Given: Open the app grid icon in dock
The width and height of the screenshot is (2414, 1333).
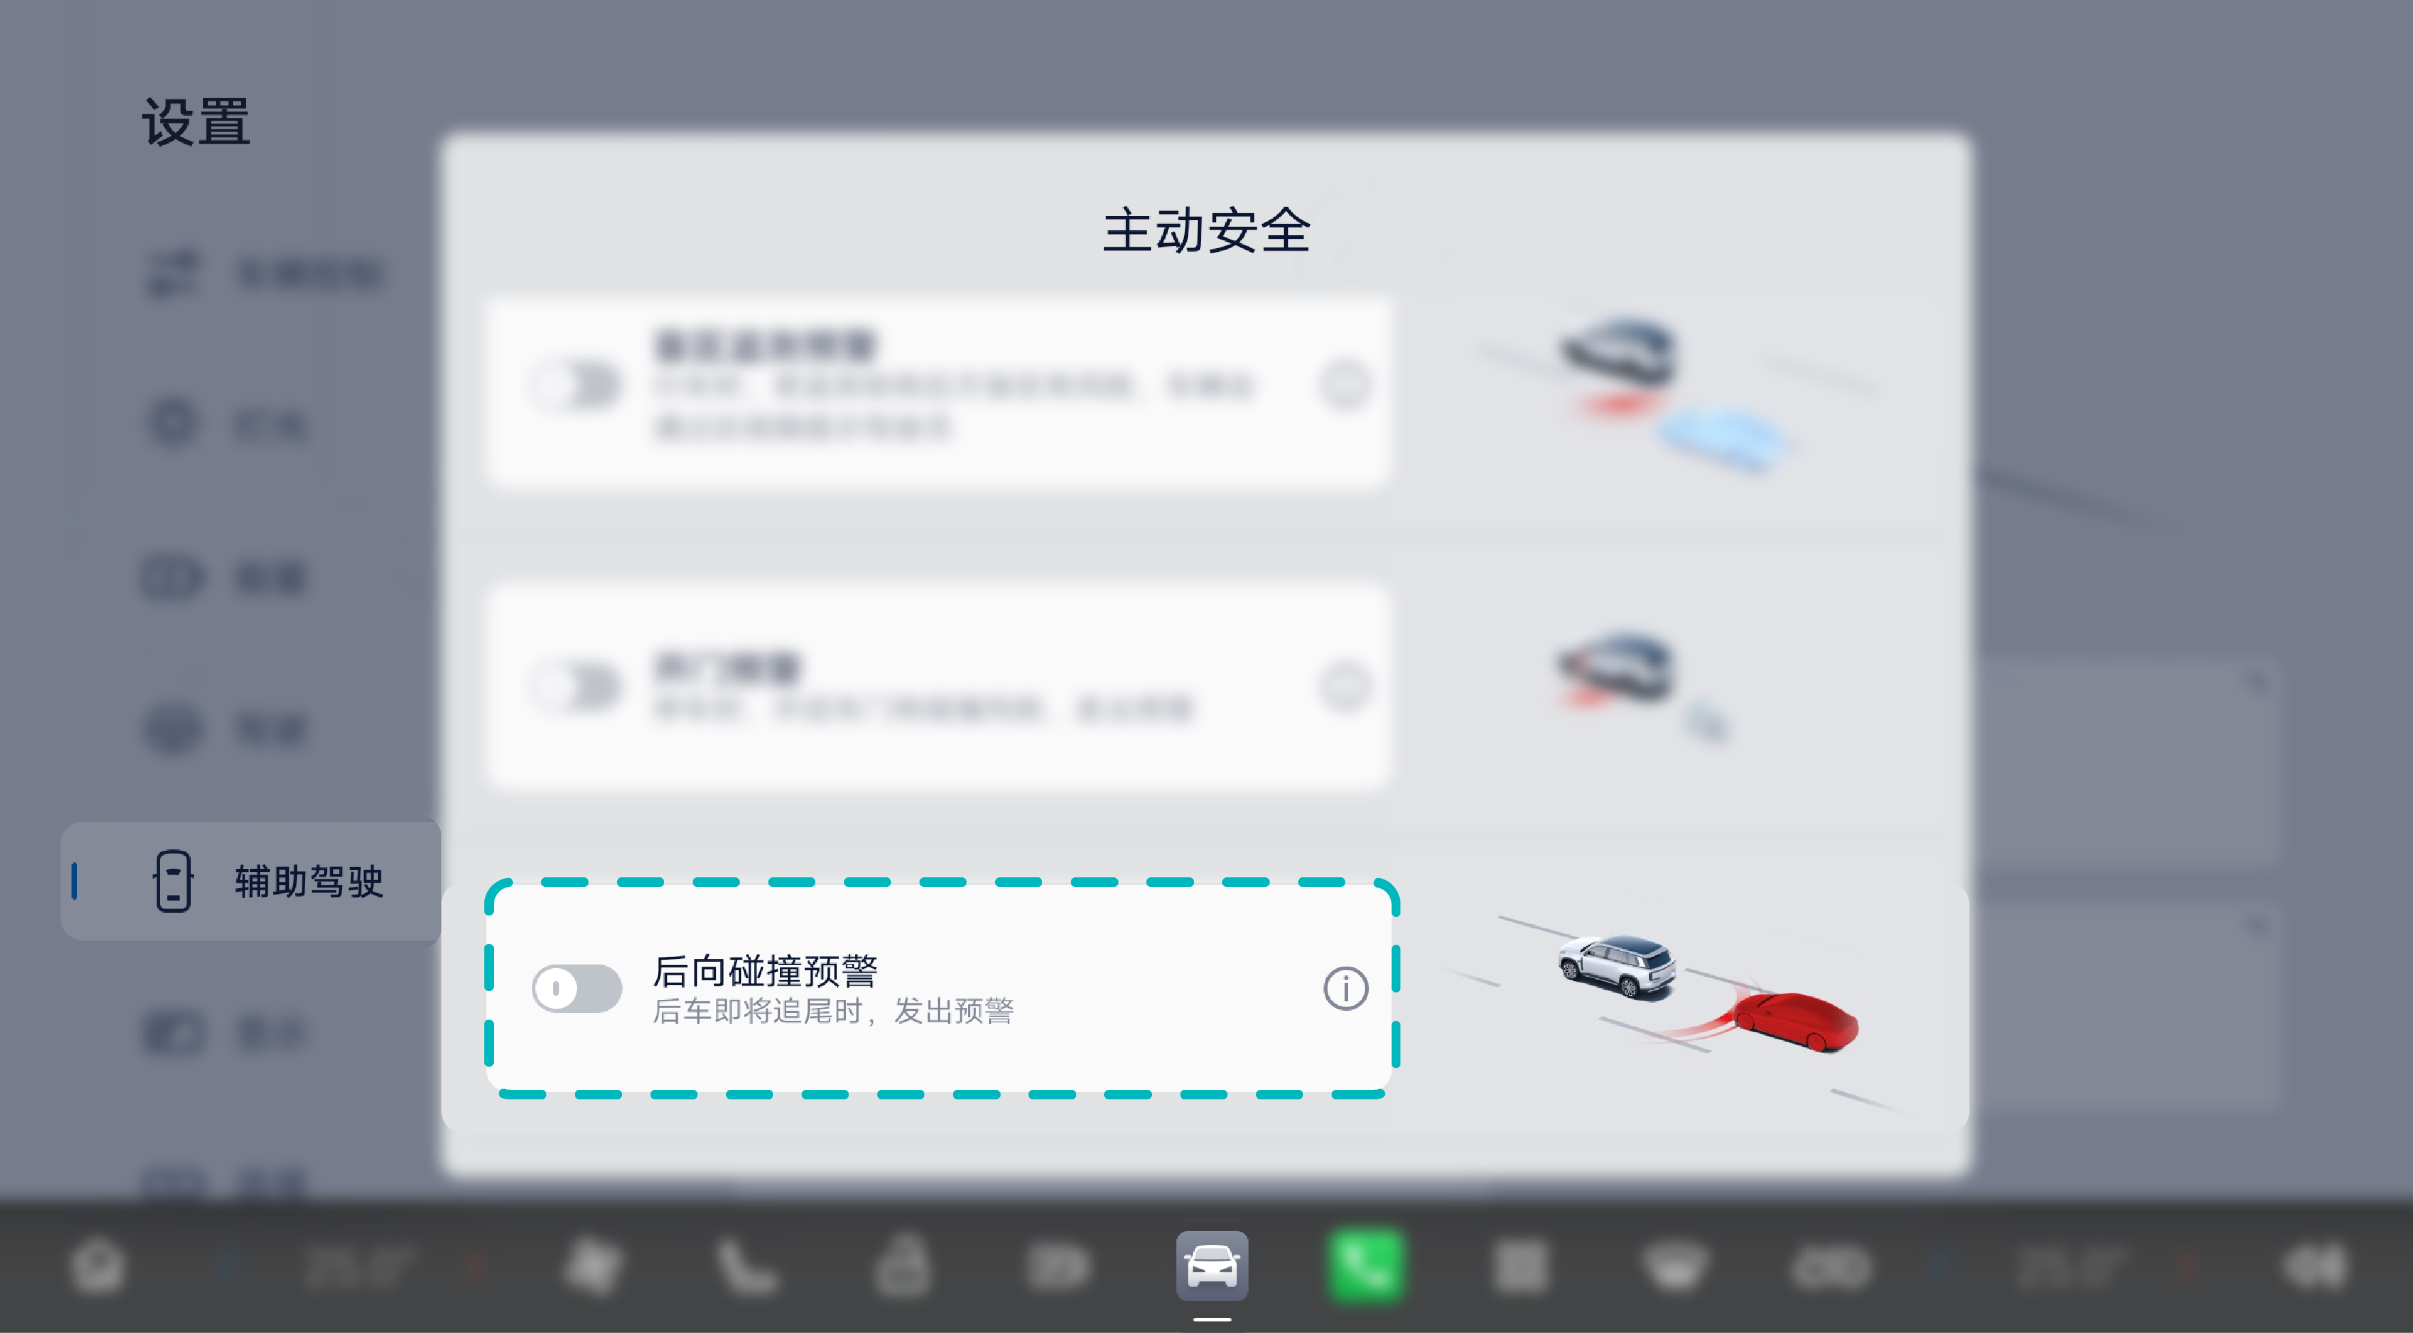Looking at the screenshot, I should pos(1520,1266).
